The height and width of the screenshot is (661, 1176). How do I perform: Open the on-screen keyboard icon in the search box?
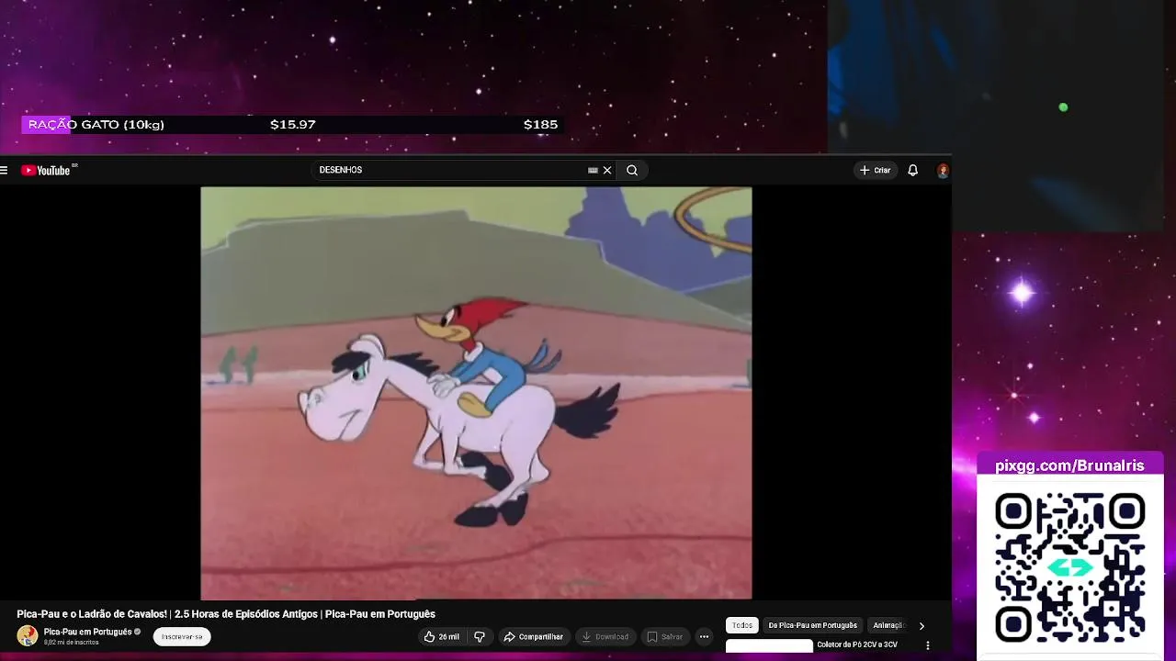(x=593, y=170)
